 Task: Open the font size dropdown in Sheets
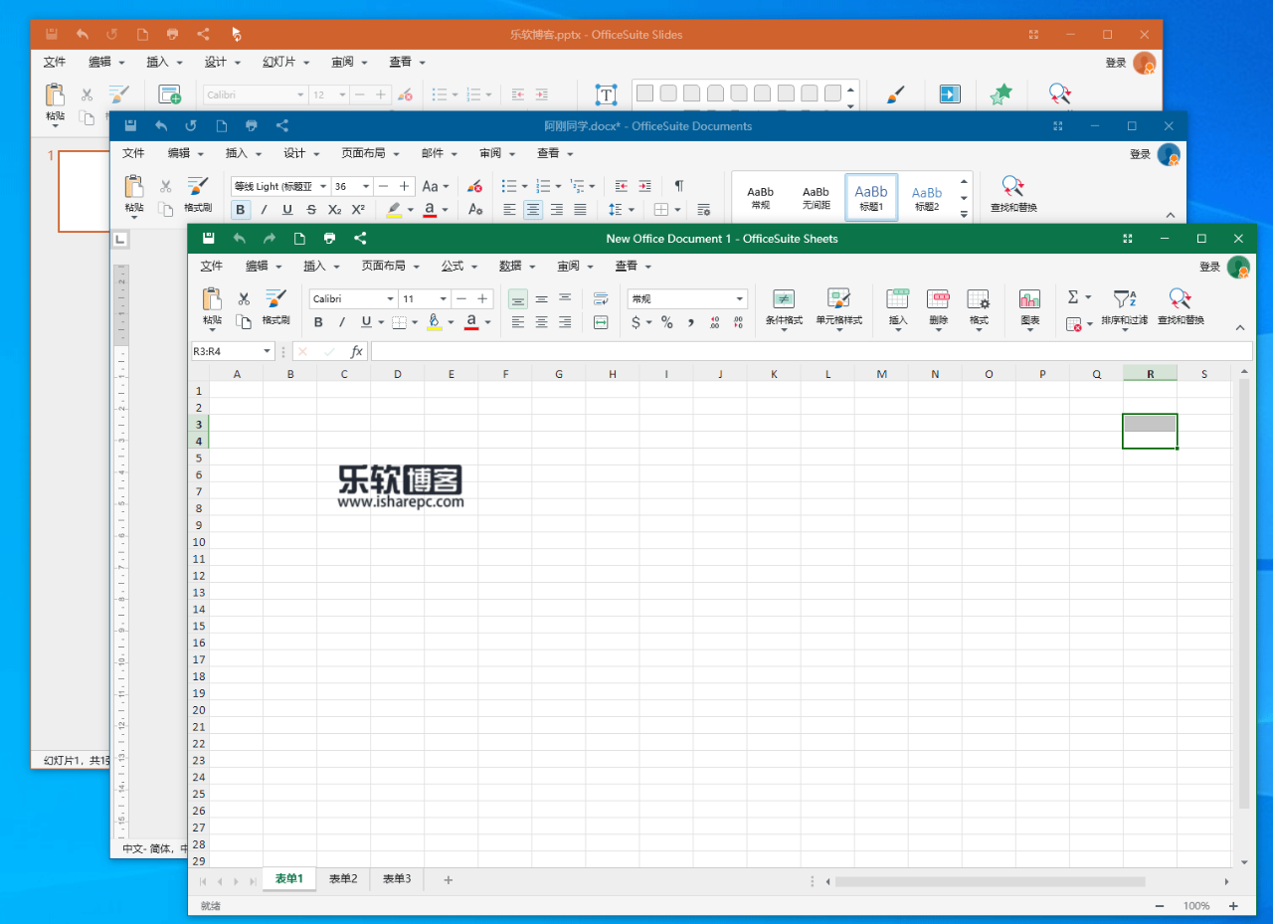[443, 298]
